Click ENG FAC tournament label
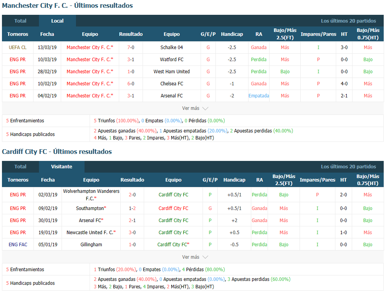Viewport: 388px width, 293px height. tap(18, 245)
